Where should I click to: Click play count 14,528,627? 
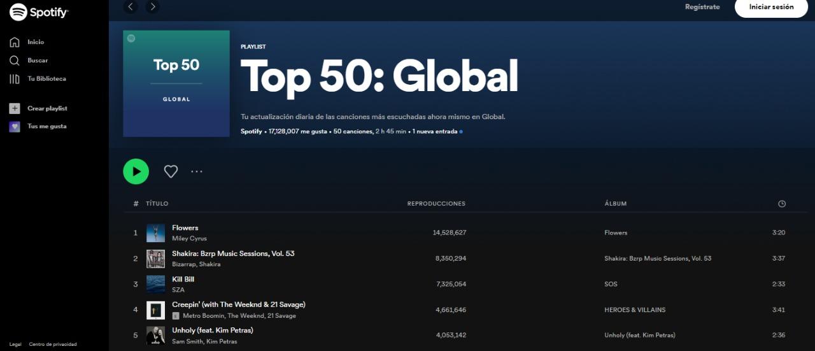coord(450,233)
